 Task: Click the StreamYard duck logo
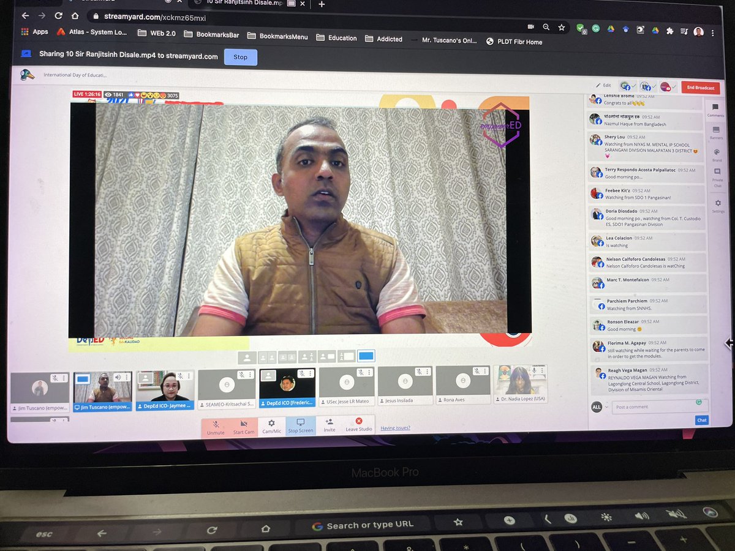pyautogui.click(x=27, y=75)
